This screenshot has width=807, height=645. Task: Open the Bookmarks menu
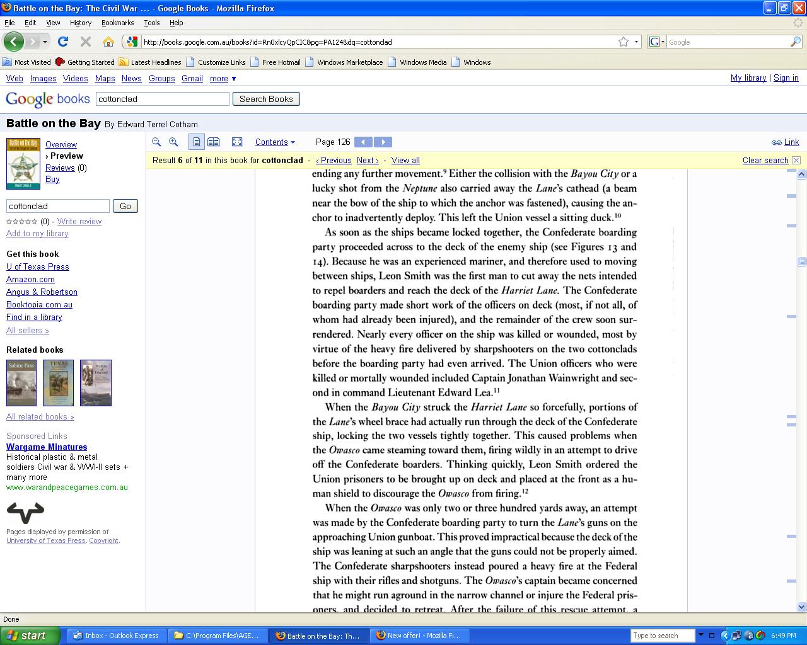(117, 23)
